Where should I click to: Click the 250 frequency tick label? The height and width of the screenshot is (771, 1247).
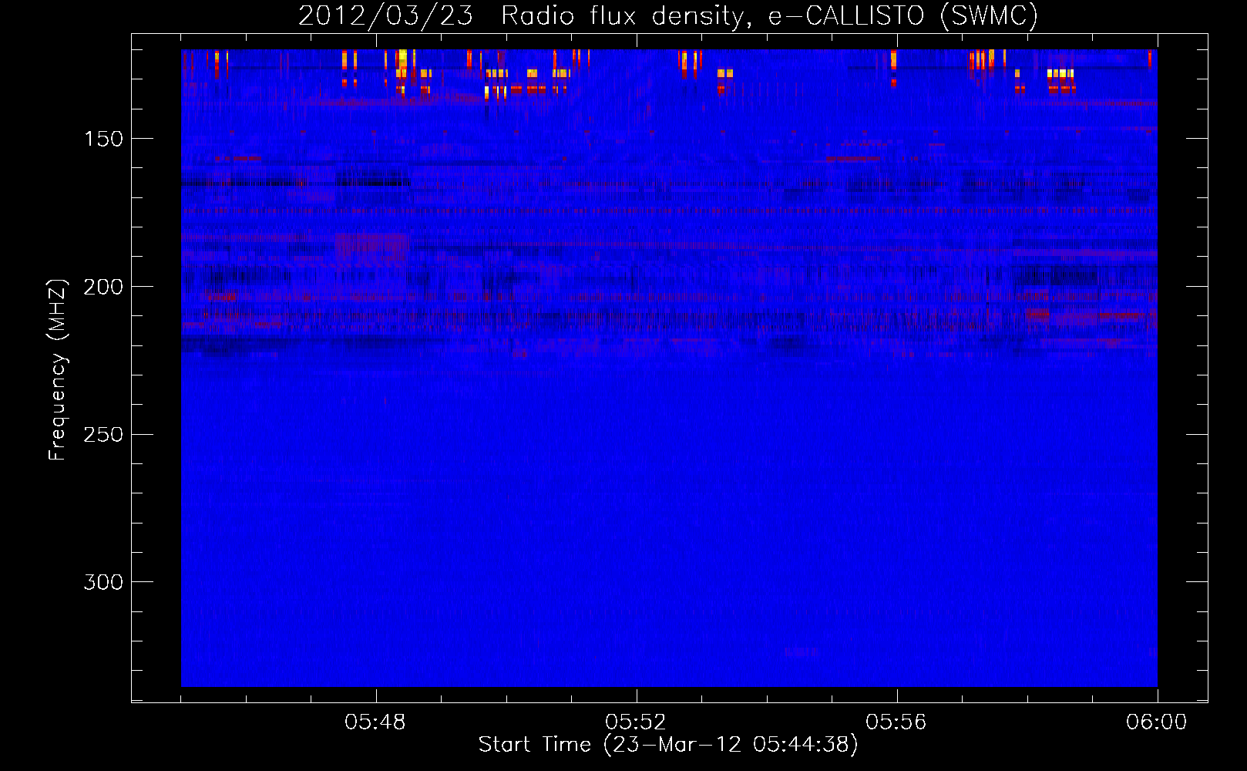103,435
